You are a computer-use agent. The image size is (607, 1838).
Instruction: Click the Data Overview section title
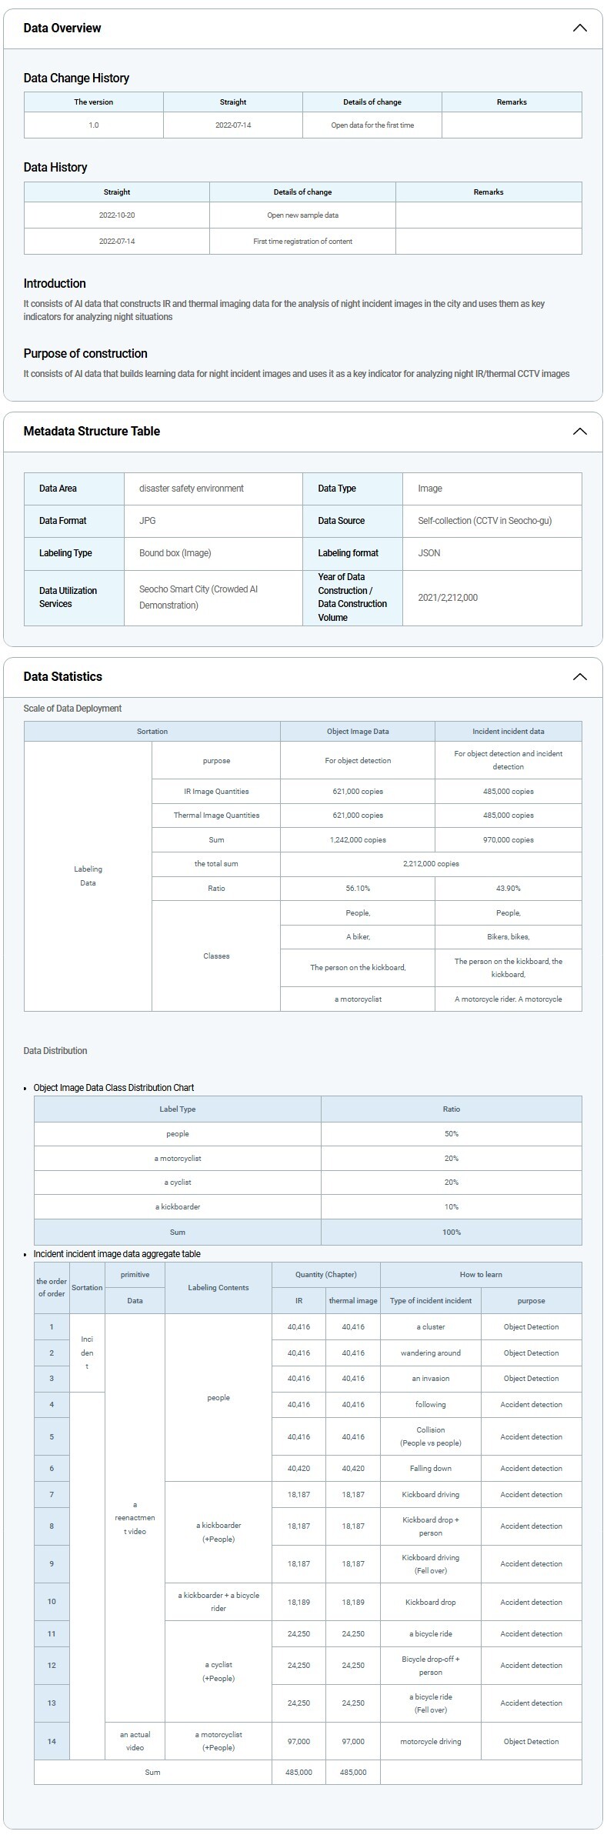[x=62, y=28]
